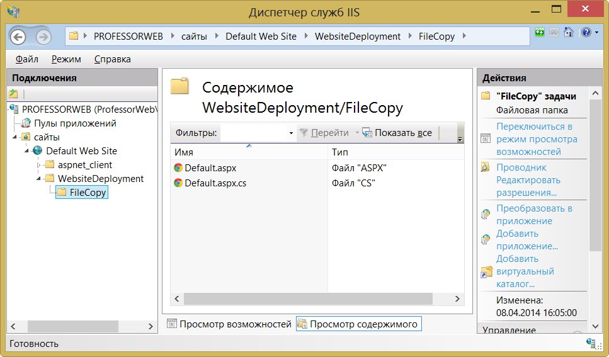The width and height of the screenshot is (609, 357).
Task: Click the folder icon in the address bar
Action: tap(74, 36)
